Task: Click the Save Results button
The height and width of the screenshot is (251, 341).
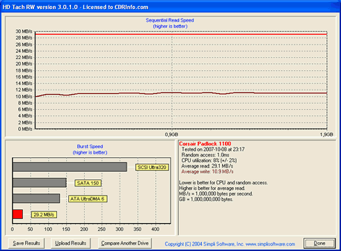Action: (x=26, y=243)
